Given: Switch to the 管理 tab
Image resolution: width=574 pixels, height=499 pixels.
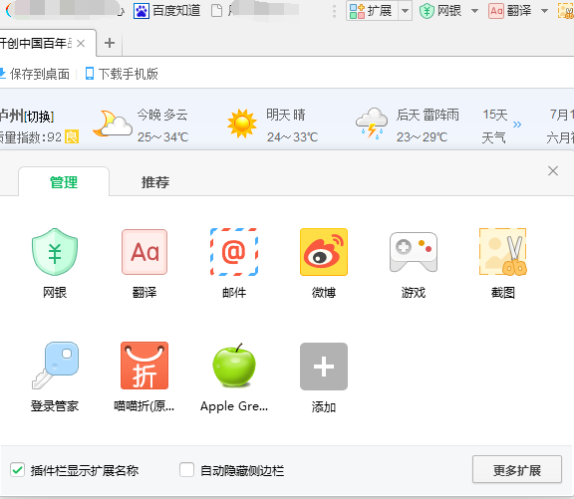Looking at the screenshot, I should click(64, 182).
